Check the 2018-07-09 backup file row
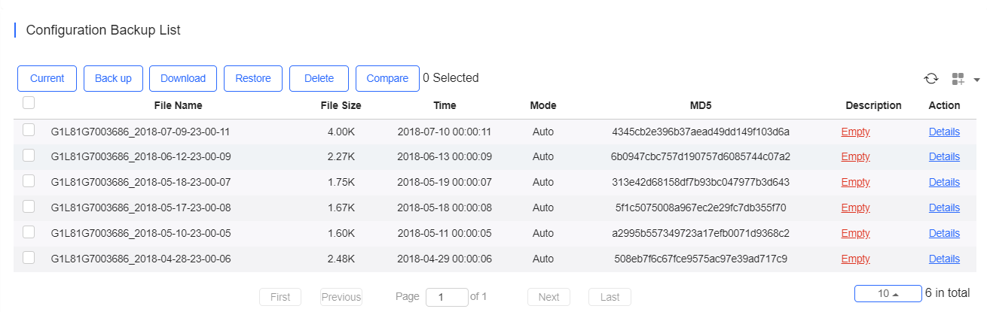This screenshot has height=312, width=987. pyautogui.click(x=29, y=130)
